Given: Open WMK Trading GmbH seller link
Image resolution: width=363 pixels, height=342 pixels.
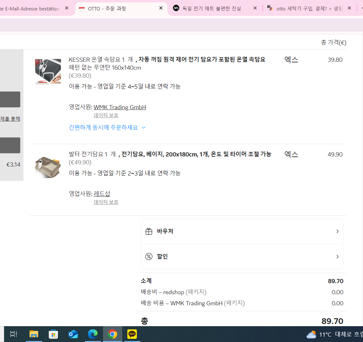Looking at the screenshot, I should [120, 107].
